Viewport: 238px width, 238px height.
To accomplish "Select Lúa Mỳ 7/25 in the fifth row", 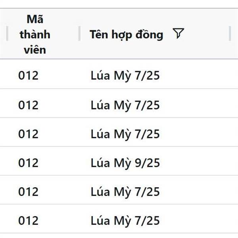I will 125,192.
